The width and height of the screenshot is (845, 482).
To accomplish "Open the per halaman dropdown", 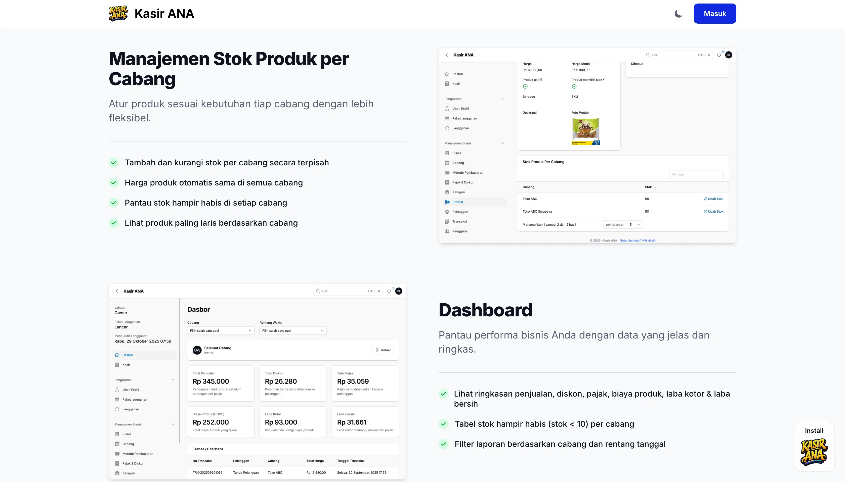I will point(623,225).
